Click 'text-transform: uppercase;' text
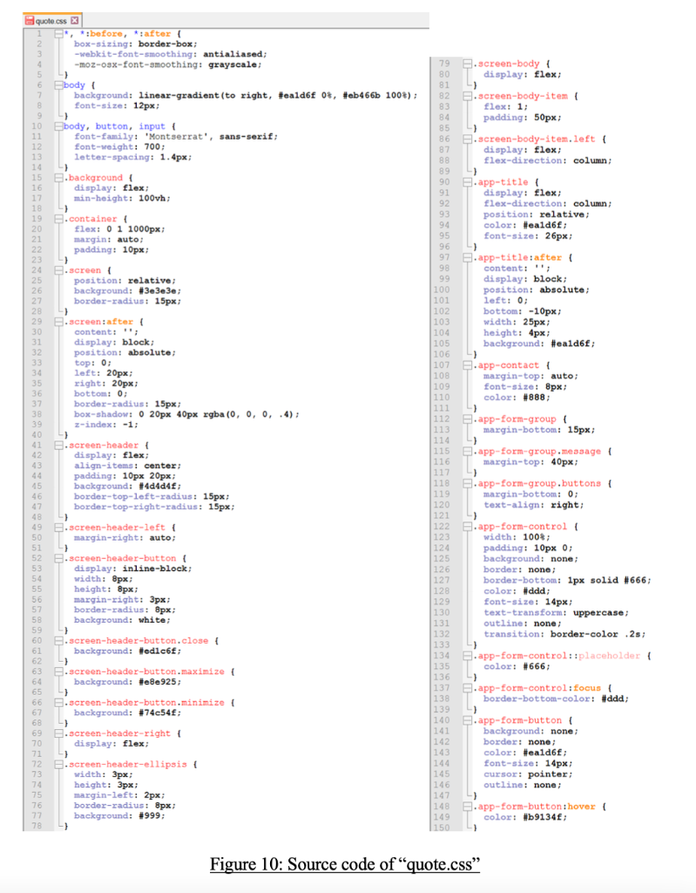Viewport: 696px width, 893px height. (x=556, y=613)
